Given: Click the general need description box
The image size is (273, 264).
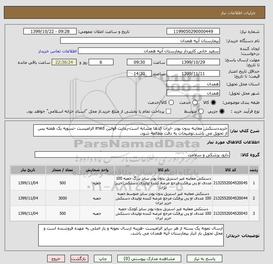Looking at the screenshot, I should (x=131, y=130).
